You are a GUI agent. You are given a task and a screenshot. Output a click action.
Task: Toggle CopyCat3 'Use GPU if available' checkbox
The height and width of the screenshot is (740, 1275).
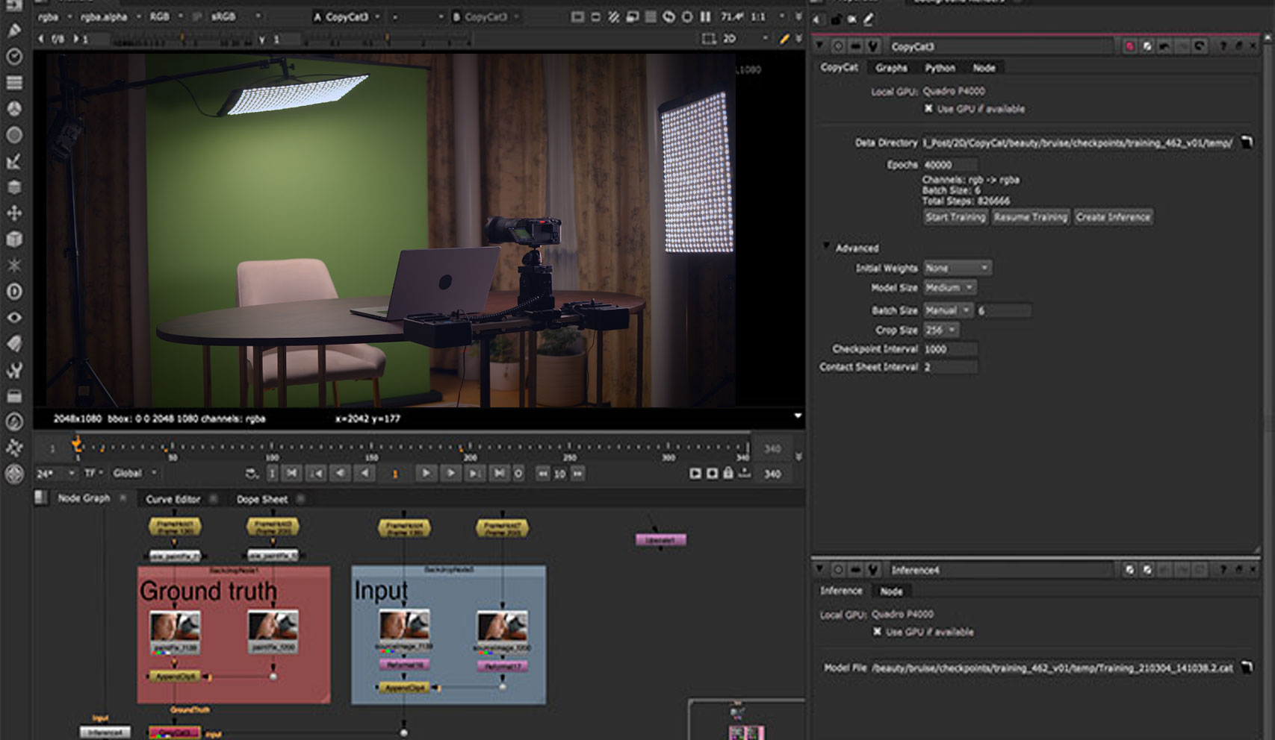pos(928,109)
